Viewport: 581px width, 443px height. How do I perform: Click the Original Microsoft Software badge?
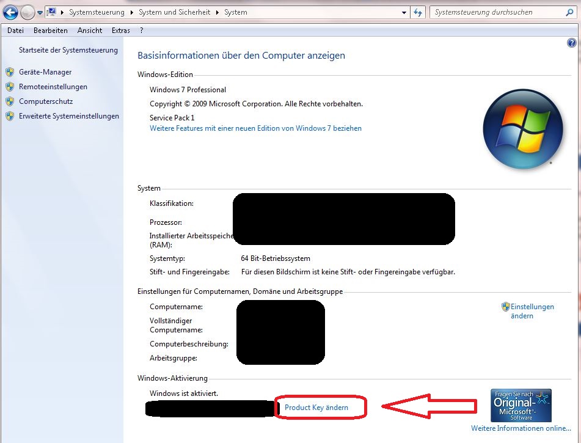click(x=521, y=405)
